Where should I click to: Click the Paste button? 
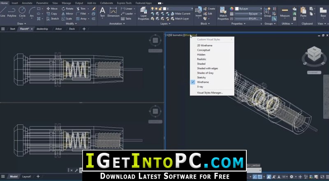(303, 12)
